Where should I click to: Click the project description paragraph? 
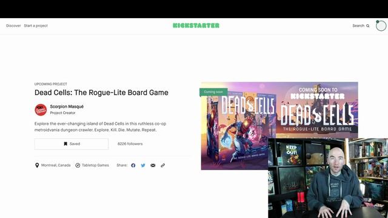[x=100, y=127]
